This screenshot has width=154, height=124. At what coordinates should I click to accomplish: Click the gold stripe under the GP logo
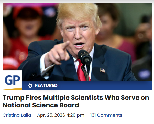coord(12,88)
